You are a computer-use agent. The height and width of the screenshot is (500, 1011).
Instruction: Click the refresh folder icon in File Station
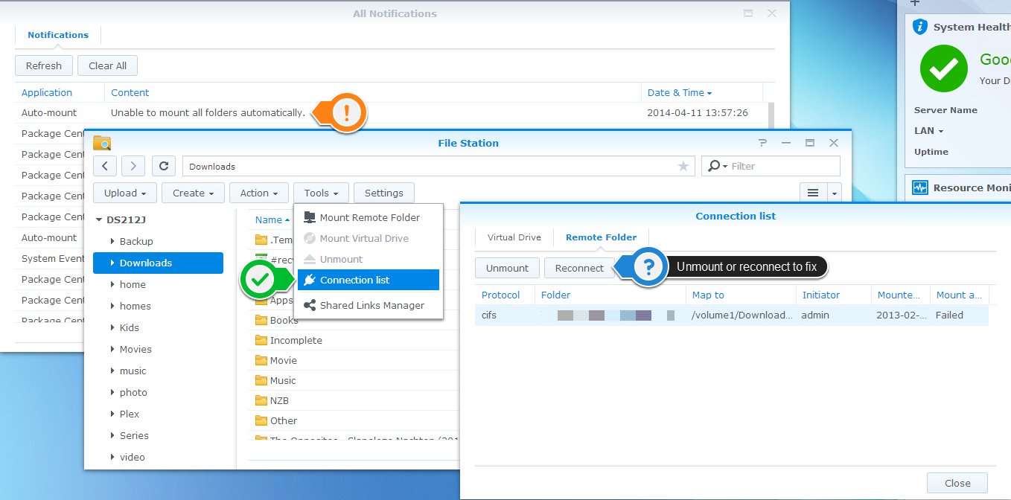pyautogui.click(x=164, y=166)
